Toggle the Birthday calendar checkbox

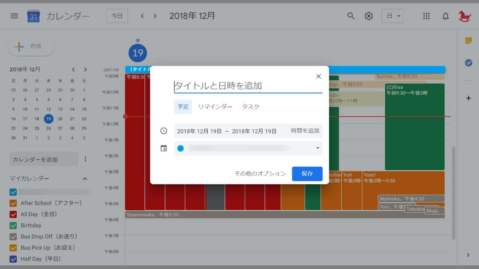tap(13, 226)
